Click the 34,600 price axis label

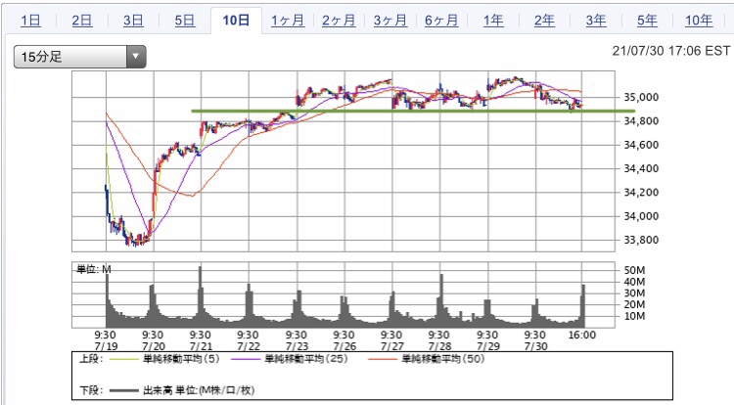click(641, 145)
